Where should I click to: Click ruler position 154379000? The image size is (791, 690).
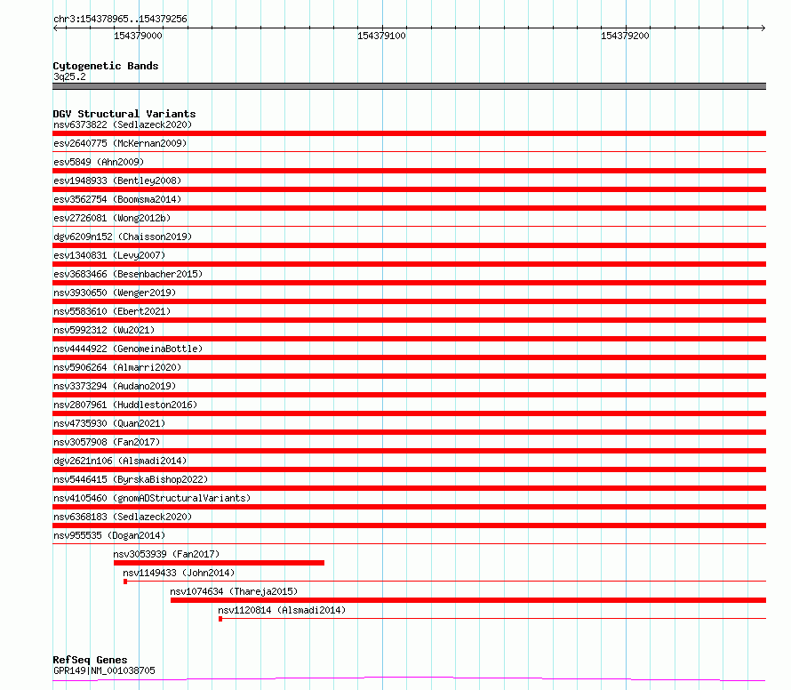138,36
